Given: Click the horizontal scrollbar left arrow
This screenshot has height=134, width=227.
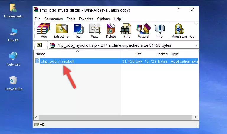Looking at the screenshot, I should pos(36,117).
